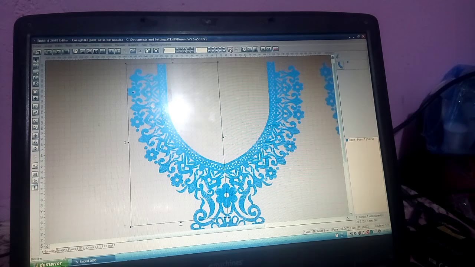Click the left-middle selection handle on canvas
This screenshot has height=267, width=475.
(128, 142)
